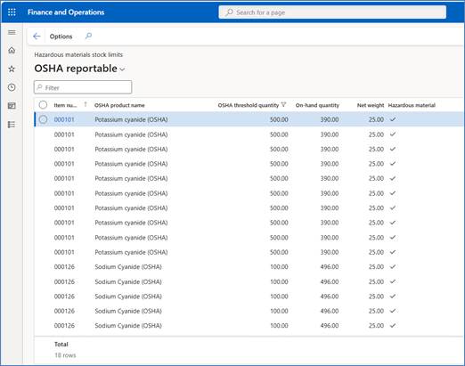Toggle the select-all rows circle in header
The image size is (465, 366).
pyautogui.click(x=43, y=105)
